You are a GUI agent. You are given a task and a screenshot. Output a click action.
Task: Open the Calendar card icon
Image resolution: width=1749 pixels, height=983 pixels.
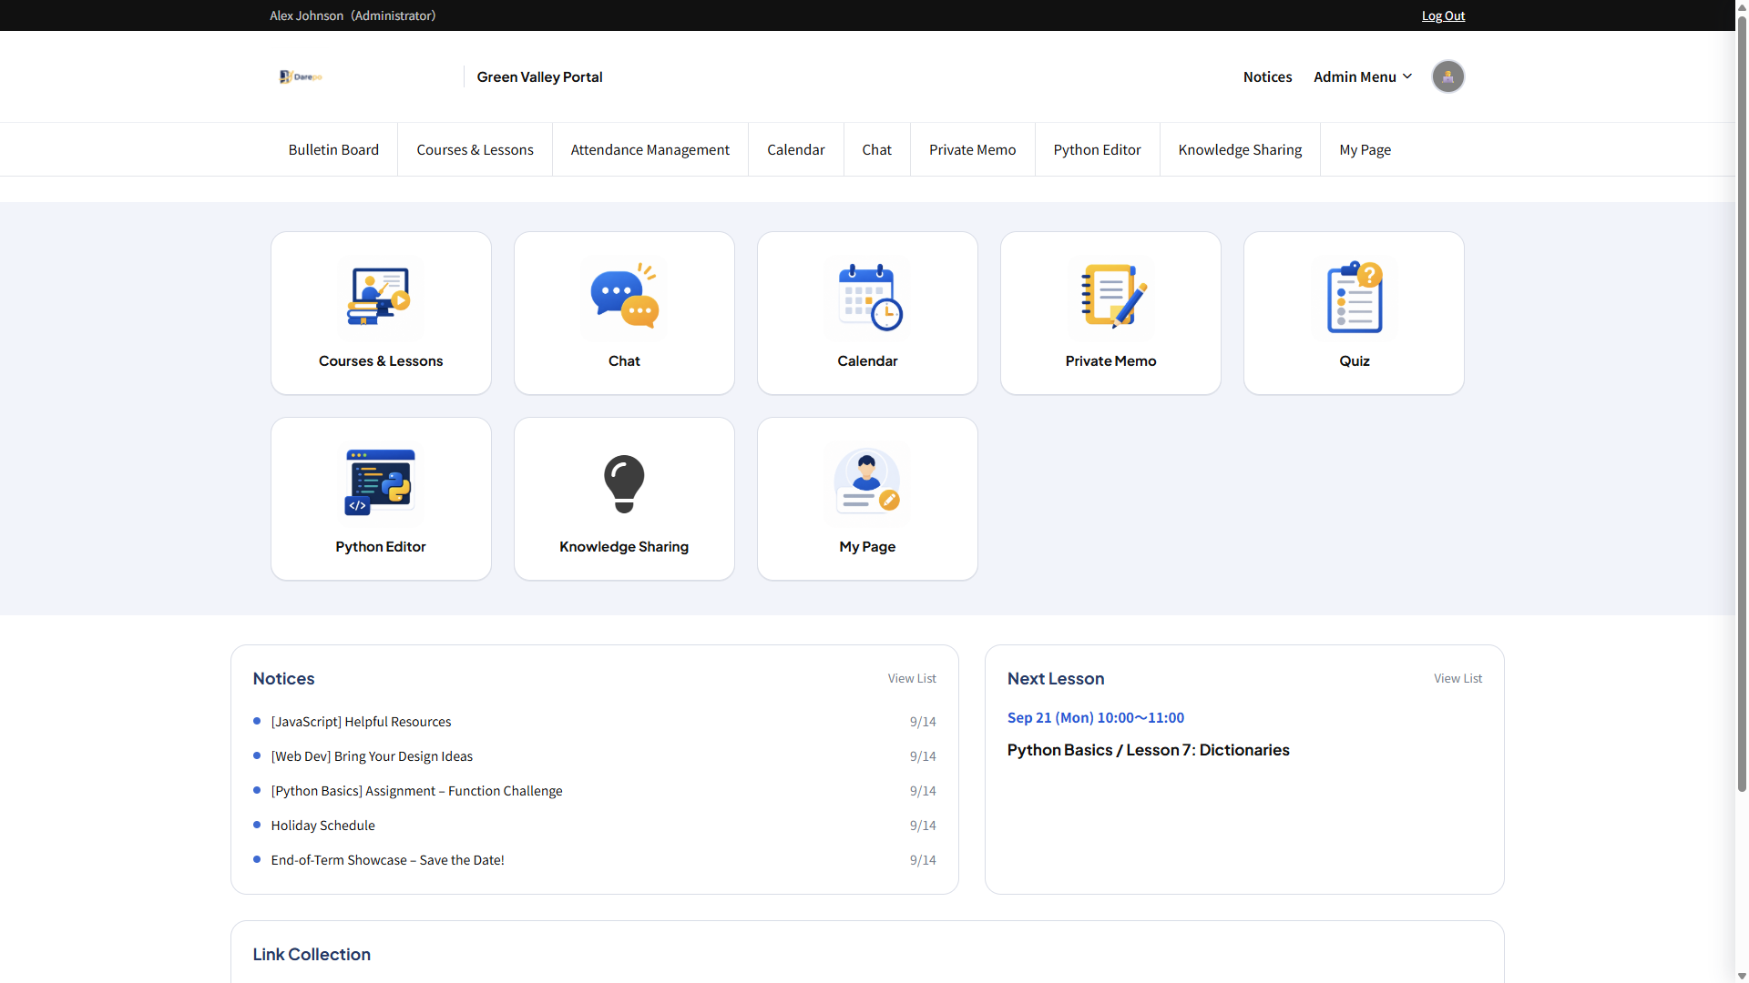tap(868, 297)
